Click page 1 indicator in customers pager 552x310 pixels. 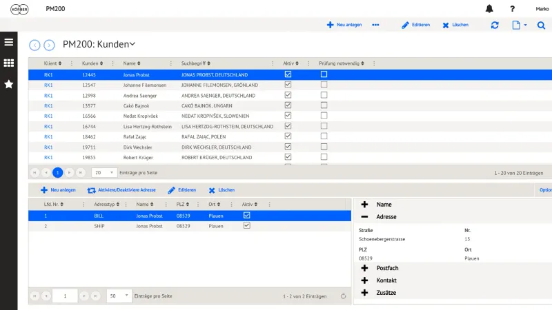(58, 173)
